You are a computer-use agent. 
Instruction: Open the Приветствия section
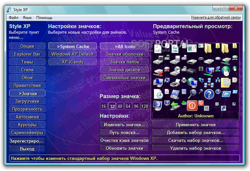(27, 85)
